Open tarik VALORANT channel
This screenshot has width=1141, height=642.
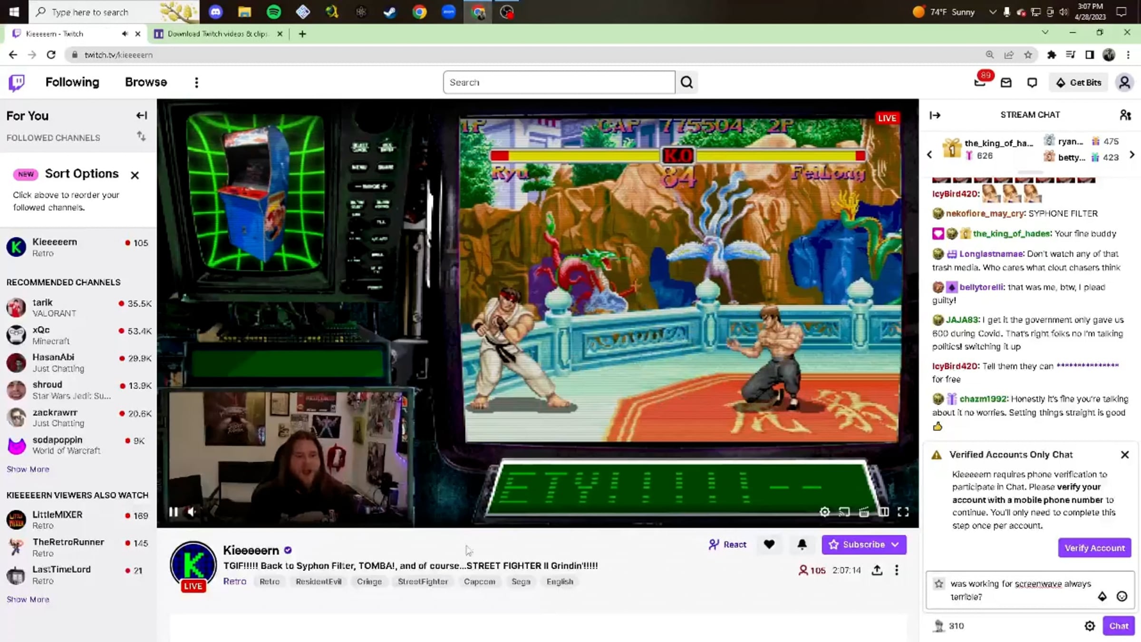pos(78,308)
